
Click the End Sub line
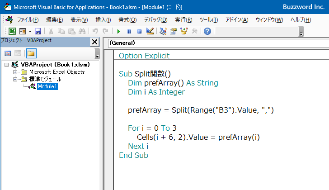pyautogui.click(x=133, y=155)
